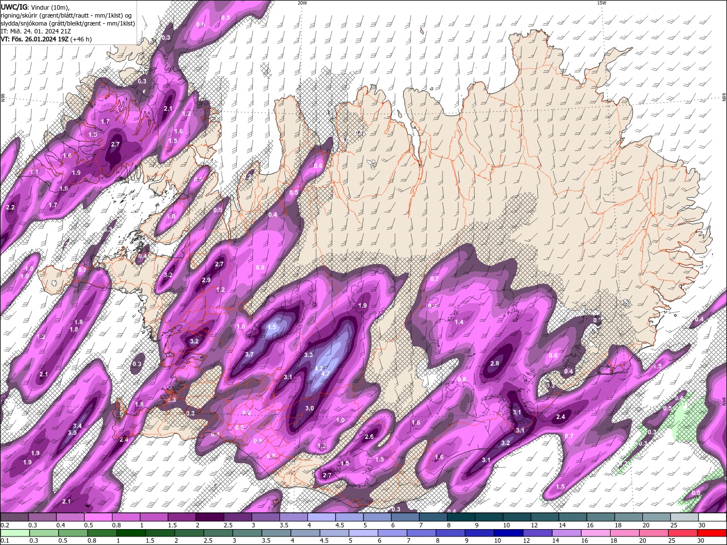Image resolution: width=727 pixels, height=545 pixels.
Task: Click upper legend swatch between 16 and 18
Action: pos(601,517)
